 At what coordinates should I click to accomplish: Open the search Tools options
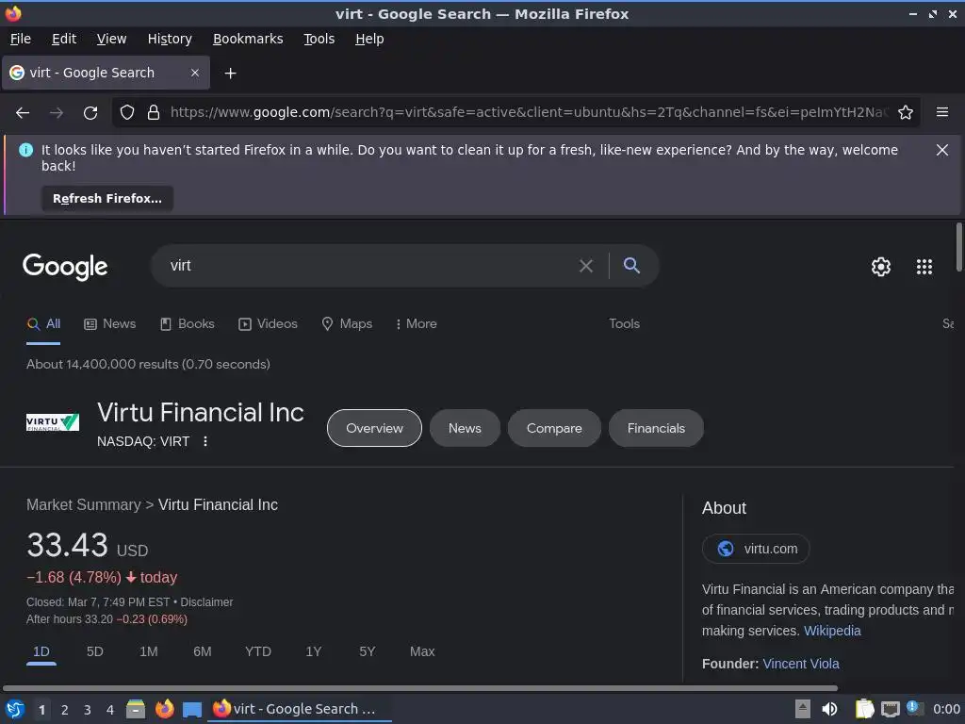tap(624, 324)
